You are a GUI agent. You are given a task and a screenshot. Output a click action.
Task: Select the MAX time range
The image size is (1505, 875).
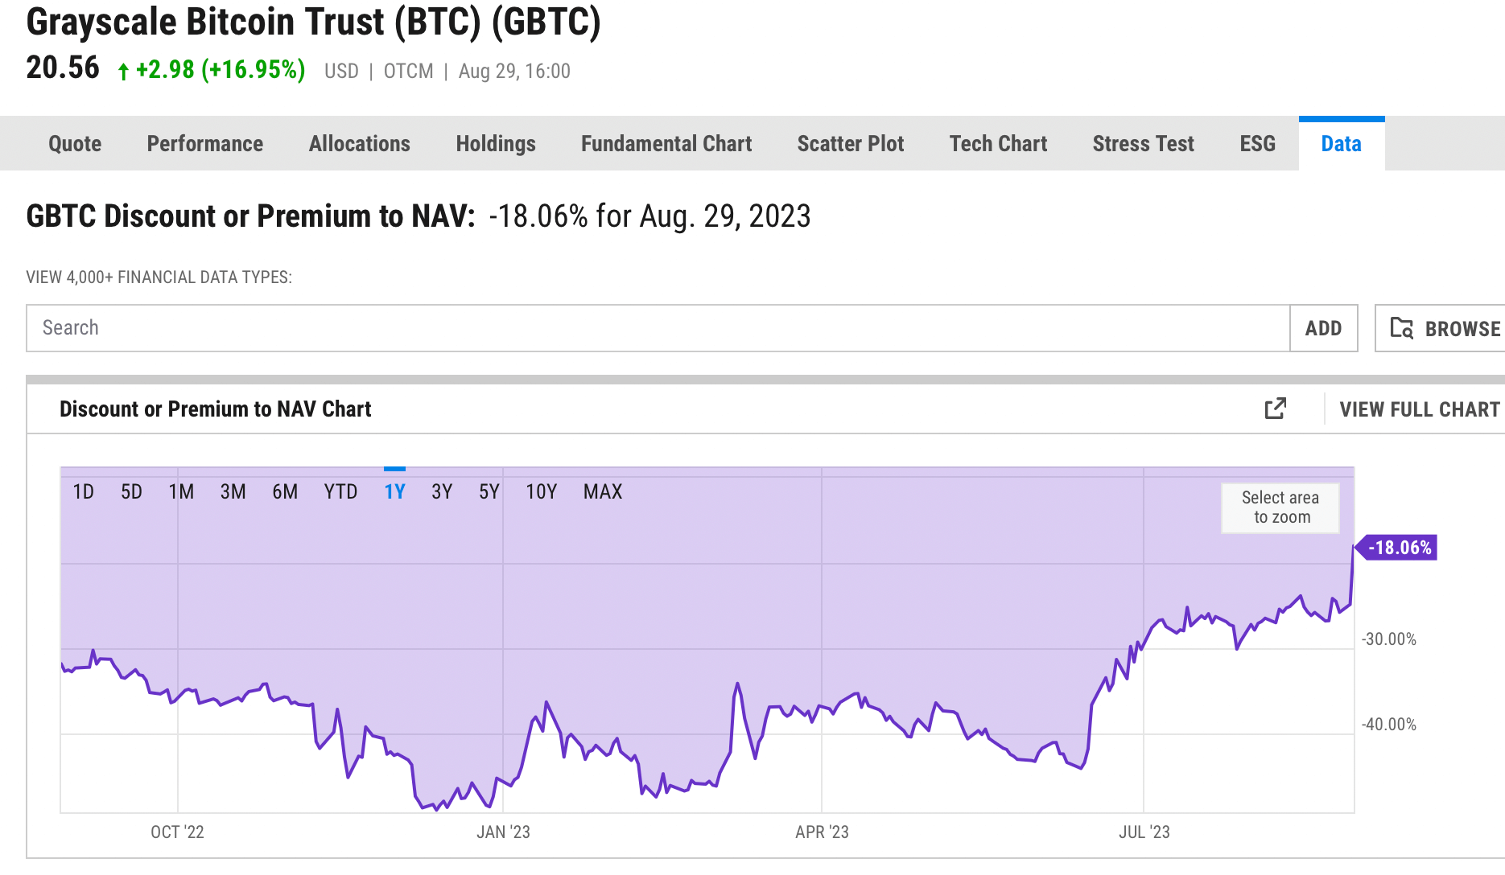pos(602,491)
